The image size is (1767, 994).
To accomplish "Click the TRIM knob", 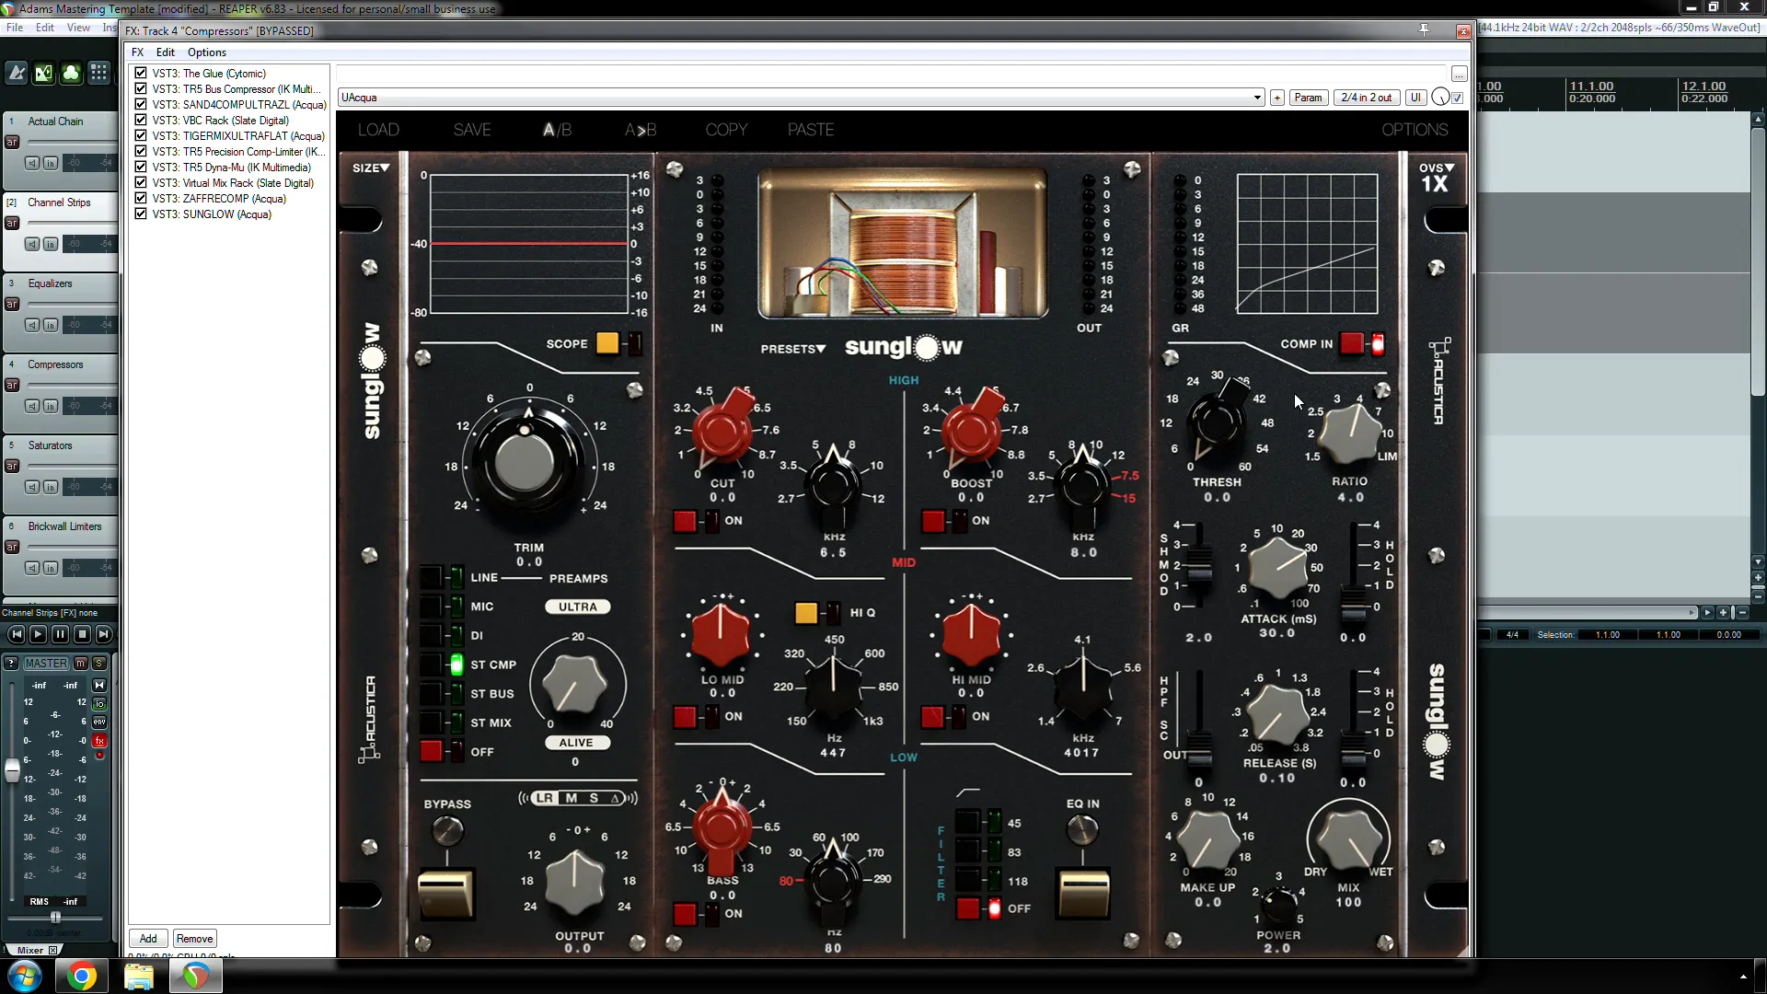I will [525, 463].
